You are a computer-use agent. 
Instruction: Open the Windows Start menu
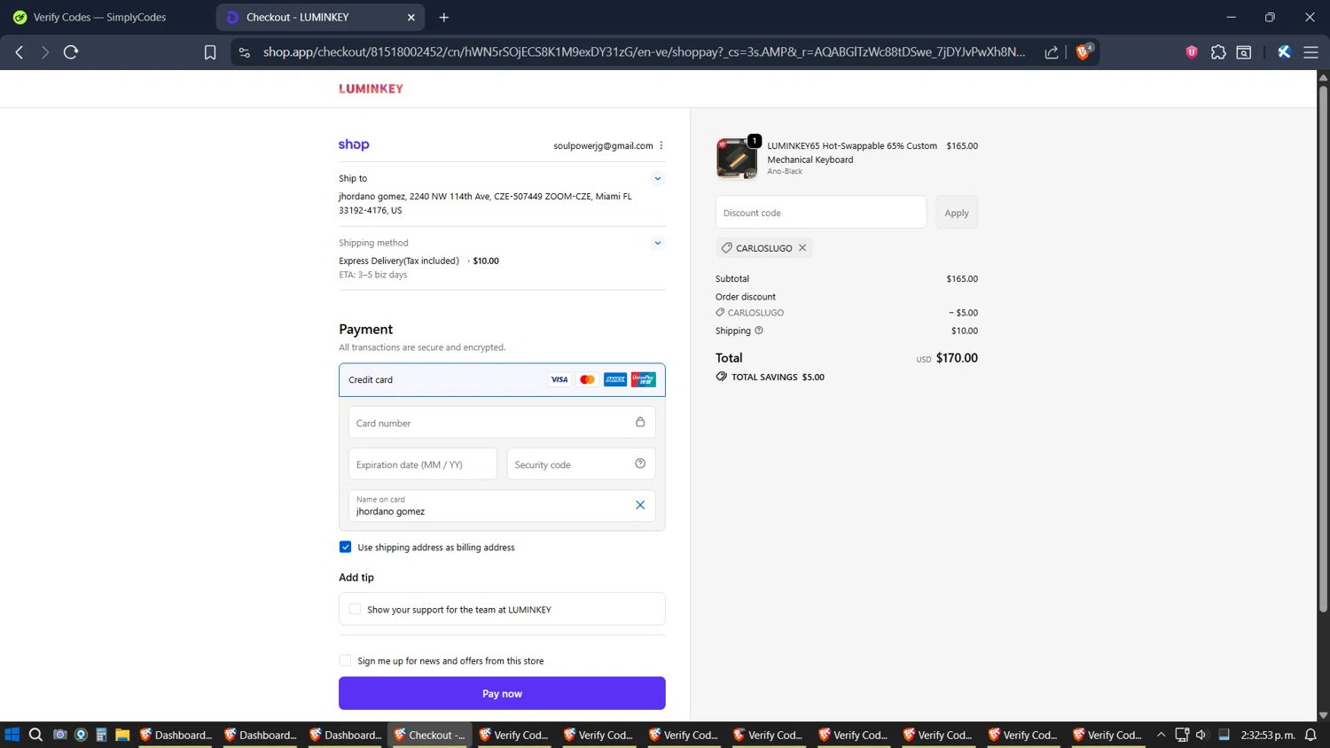12,735
